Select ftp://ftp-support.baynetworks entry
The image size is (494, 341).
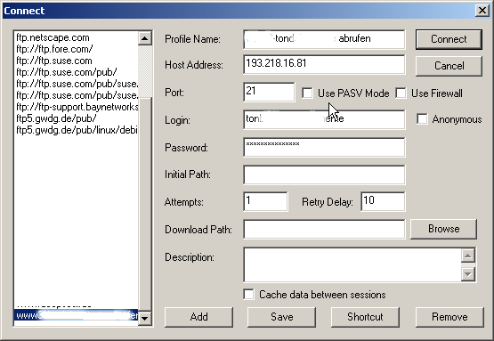(77, 107)
